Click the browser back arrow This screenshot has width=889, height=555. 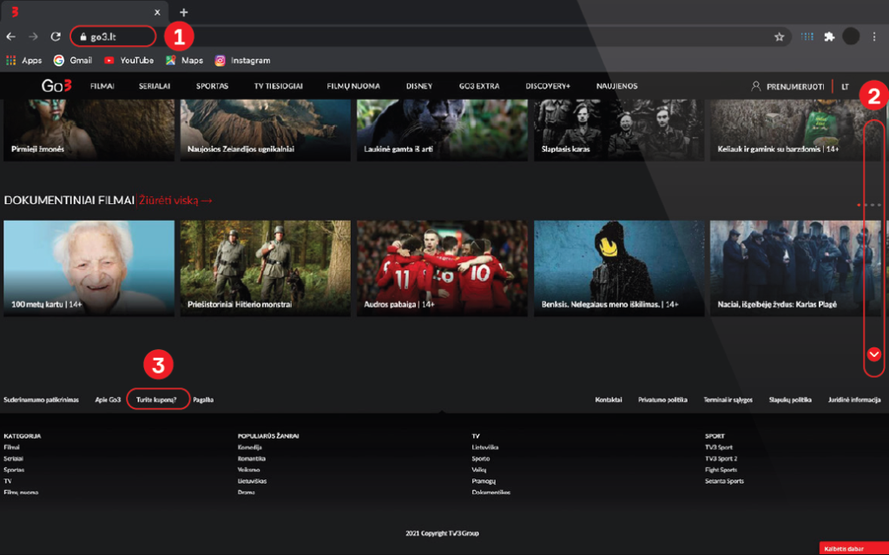click(x=10, y=37)
